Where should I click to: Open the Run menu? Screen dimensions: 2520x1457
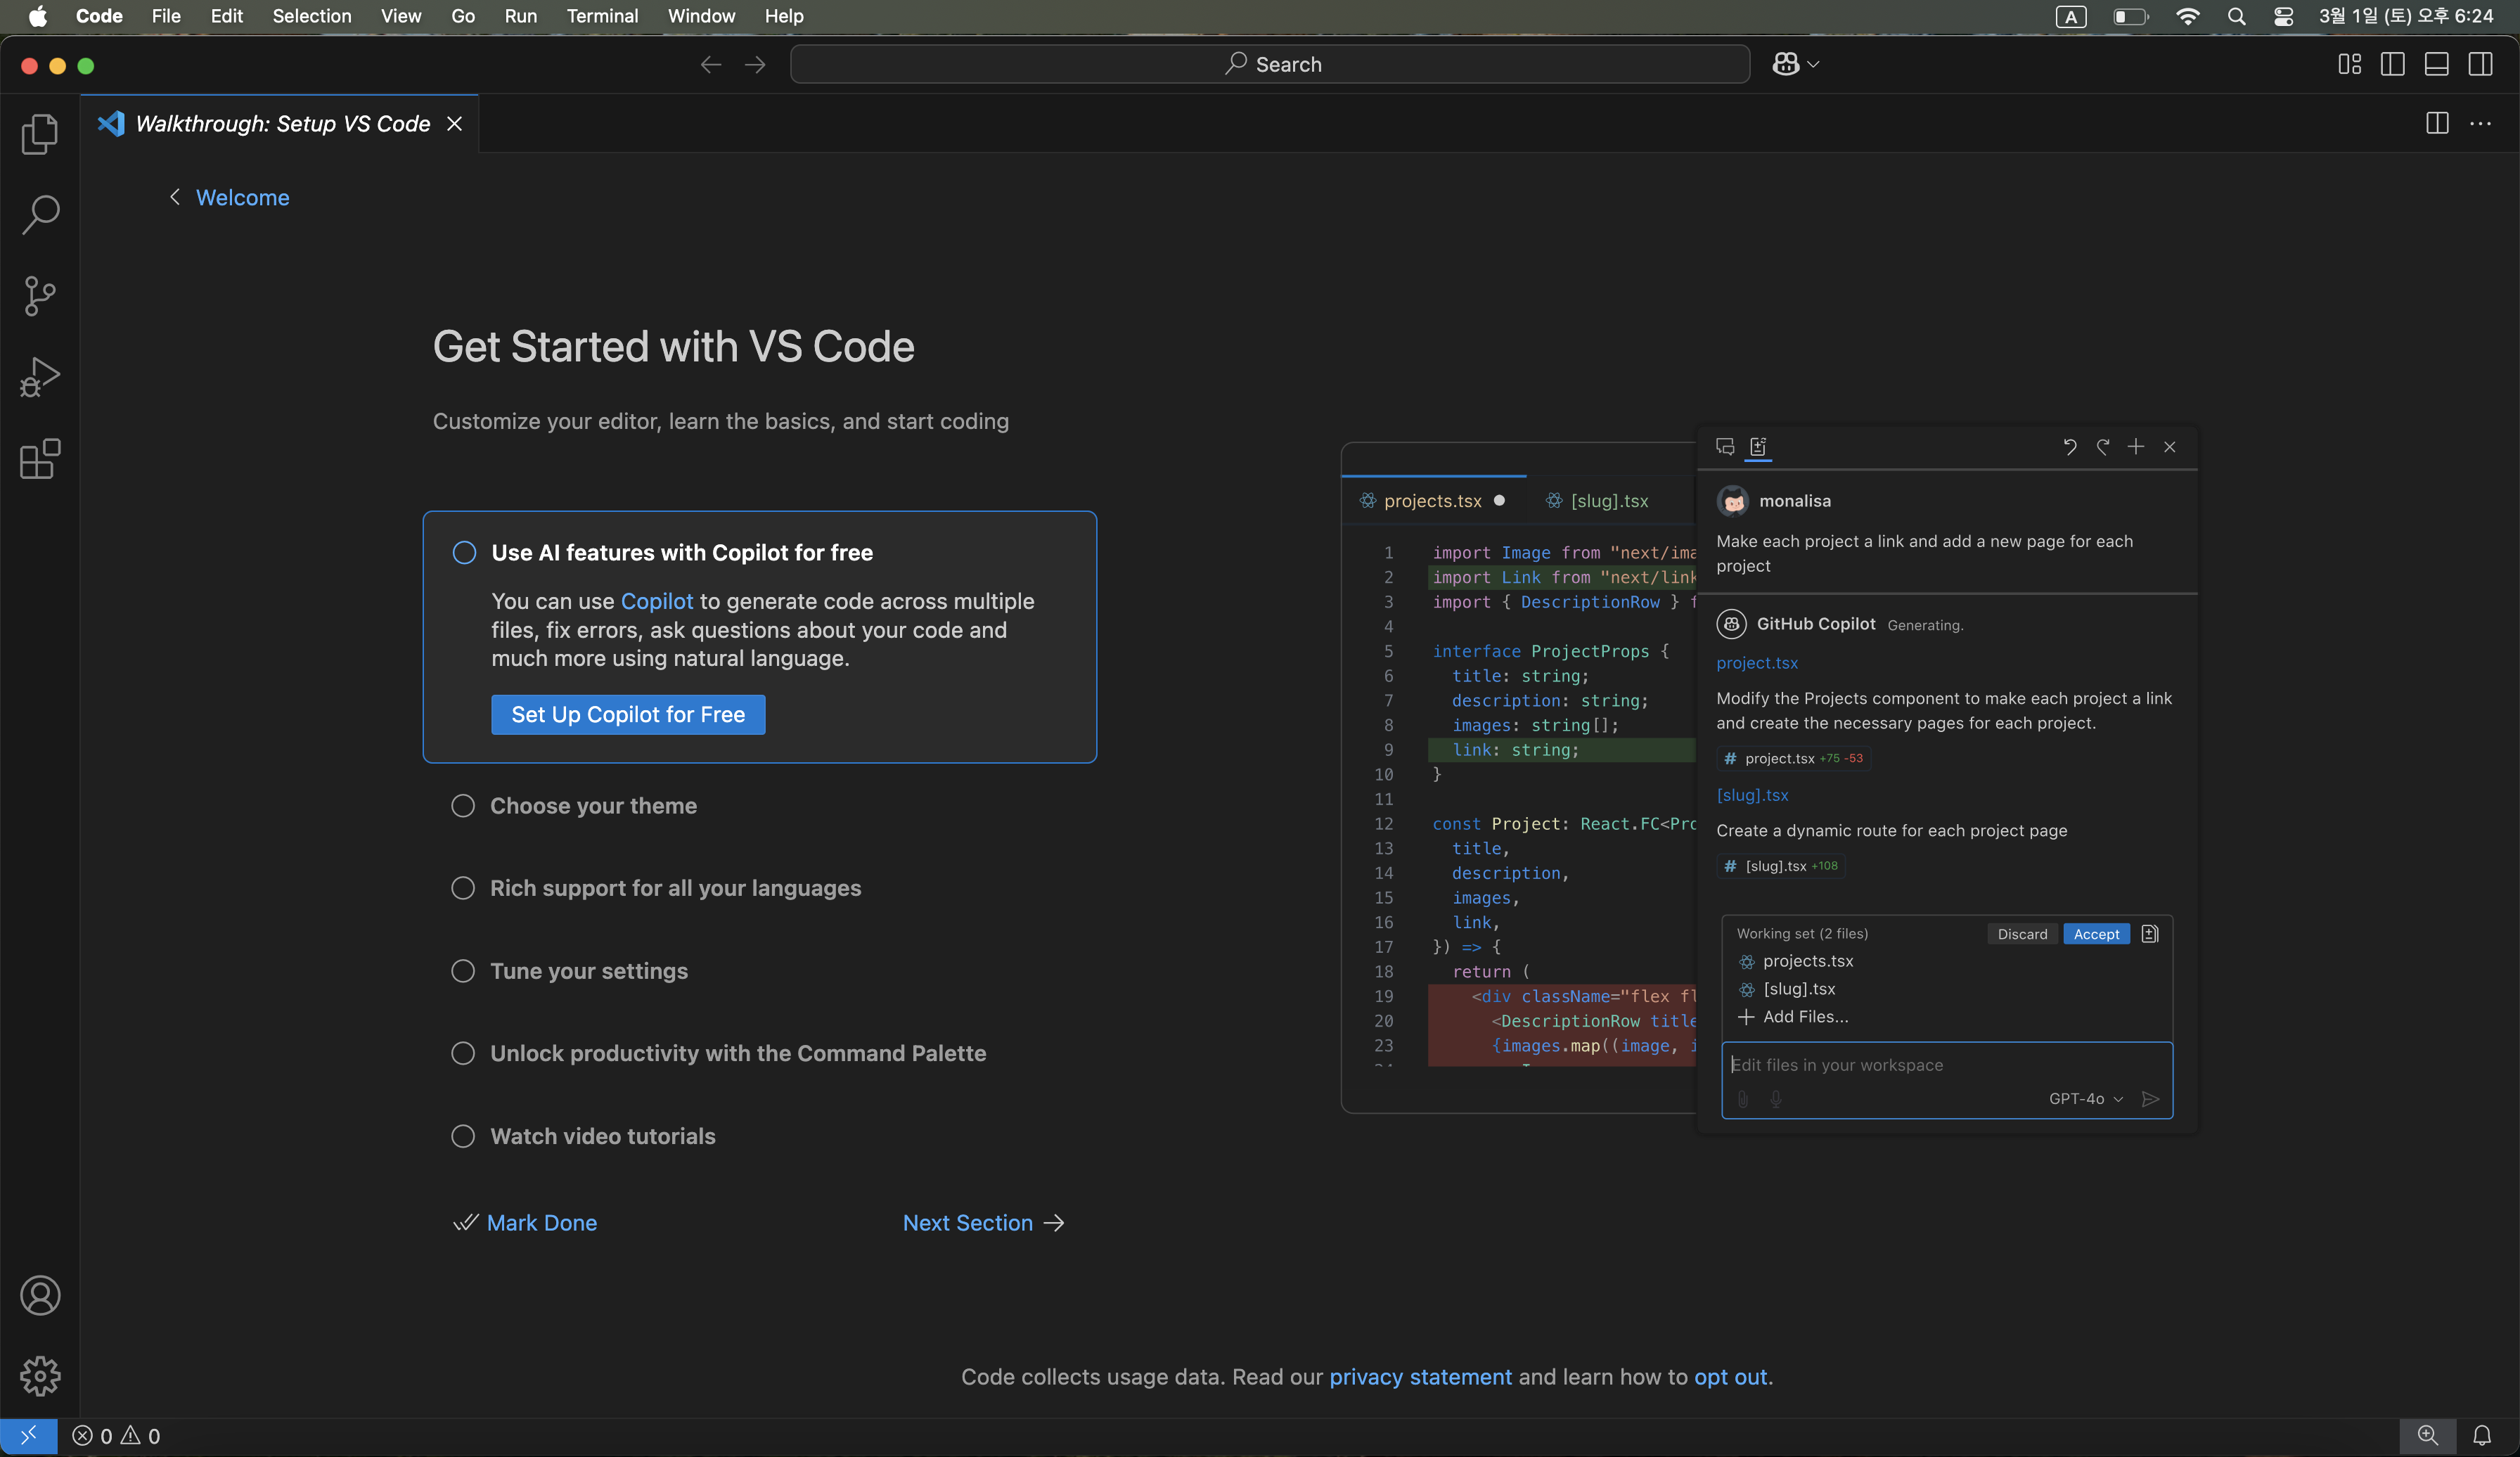click(x=521, y=16)
